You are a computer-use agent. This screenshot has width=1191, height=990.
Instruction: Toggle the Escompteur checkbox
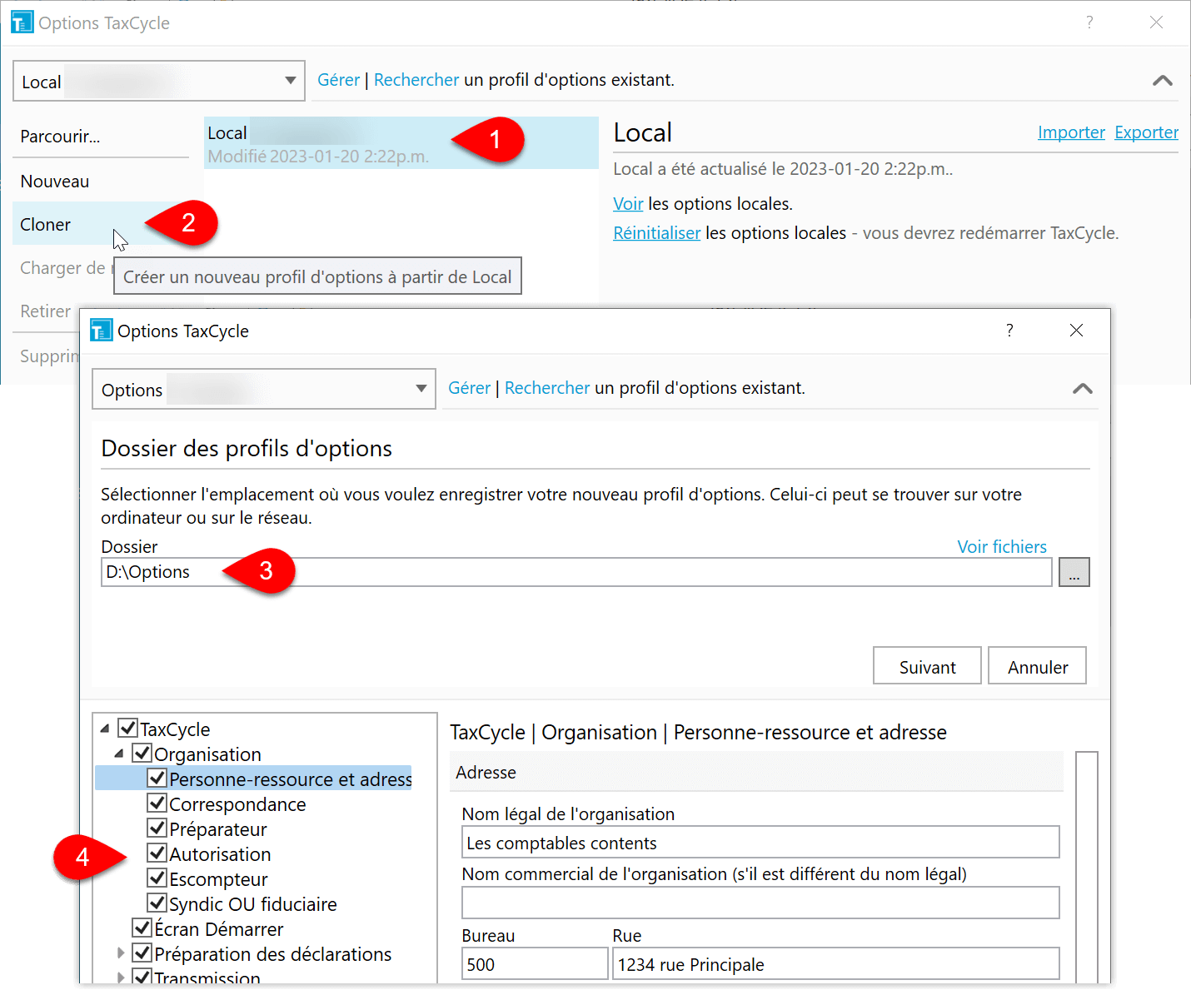point(157,878)
